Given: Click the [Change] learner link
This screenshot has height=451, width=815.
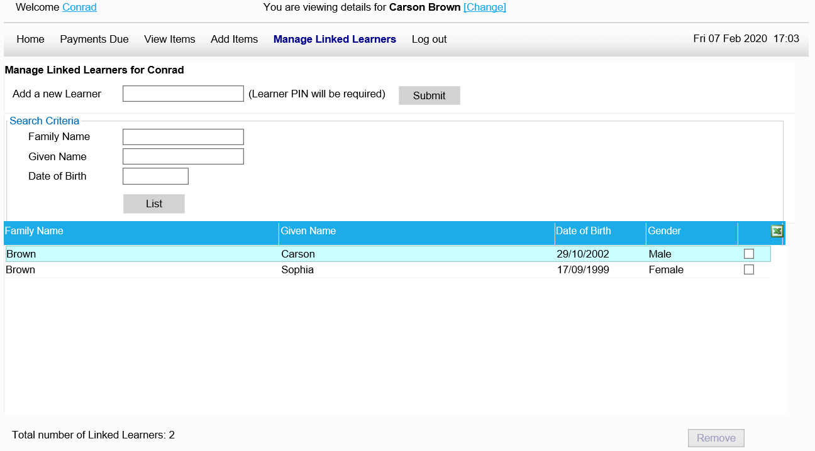Looking at the screenshot, I should tap(484, 8).
